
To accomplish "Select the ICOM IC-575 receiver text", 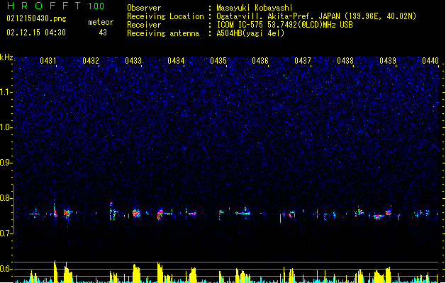I will point(284,25).
